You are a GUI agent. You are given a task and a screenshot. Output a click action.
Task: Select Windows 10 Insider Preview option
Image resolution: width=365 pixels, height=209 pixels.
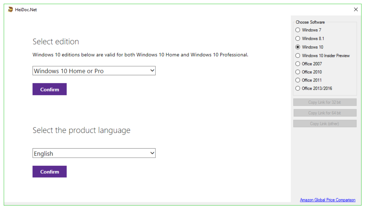[x=298, y=56]
